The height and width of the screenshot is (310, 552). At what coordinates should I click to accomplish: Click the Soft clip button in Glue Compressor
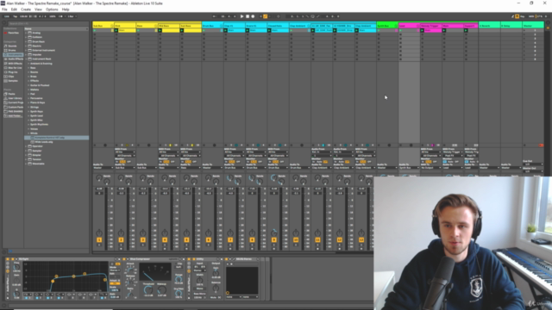pos(179,267)
